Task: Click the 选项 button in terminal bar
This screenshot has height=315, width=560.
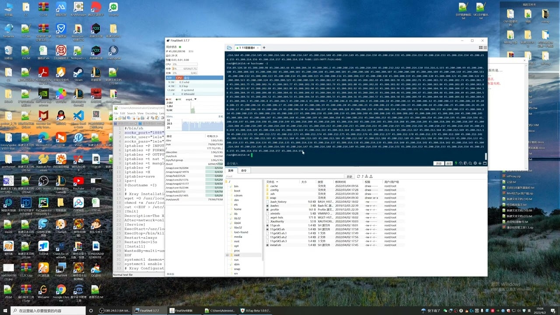Action: point(449,163)
